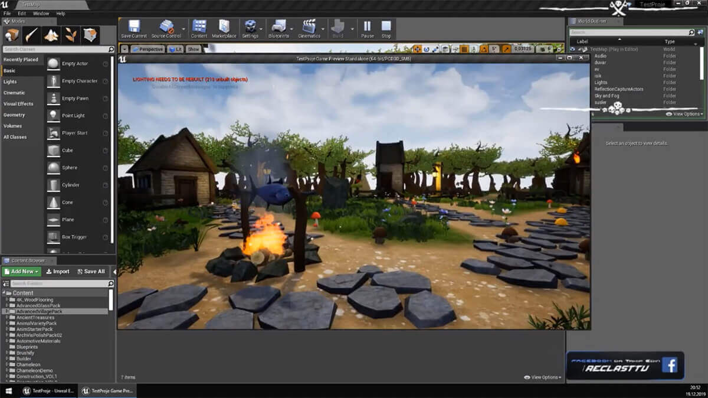The width and height of the screenshot is (708, 398).
Task: Open the Window menu
Action: click(x=41, y=13)
